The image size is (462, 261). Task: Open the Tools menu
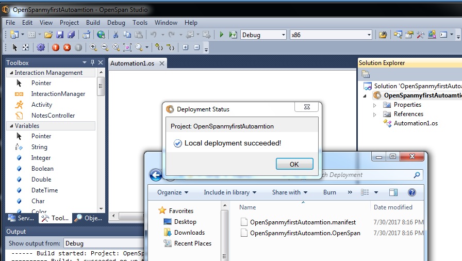point(140,23)
